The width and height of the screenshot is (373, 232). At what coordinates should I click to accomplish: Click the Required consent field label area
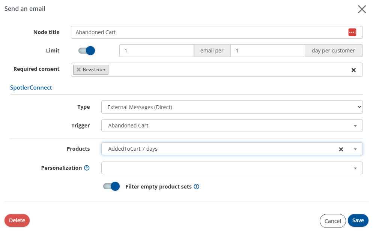point(36,69)
